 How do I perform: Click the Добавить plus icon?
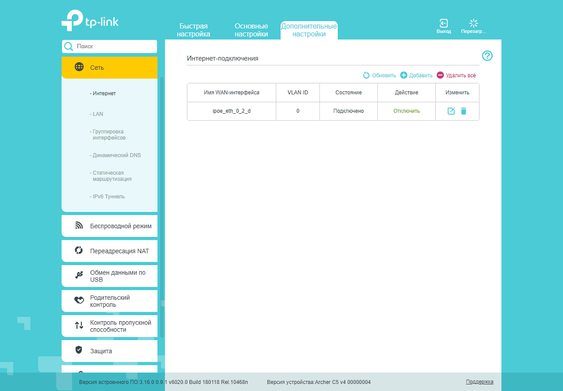[x=403, y=75]
